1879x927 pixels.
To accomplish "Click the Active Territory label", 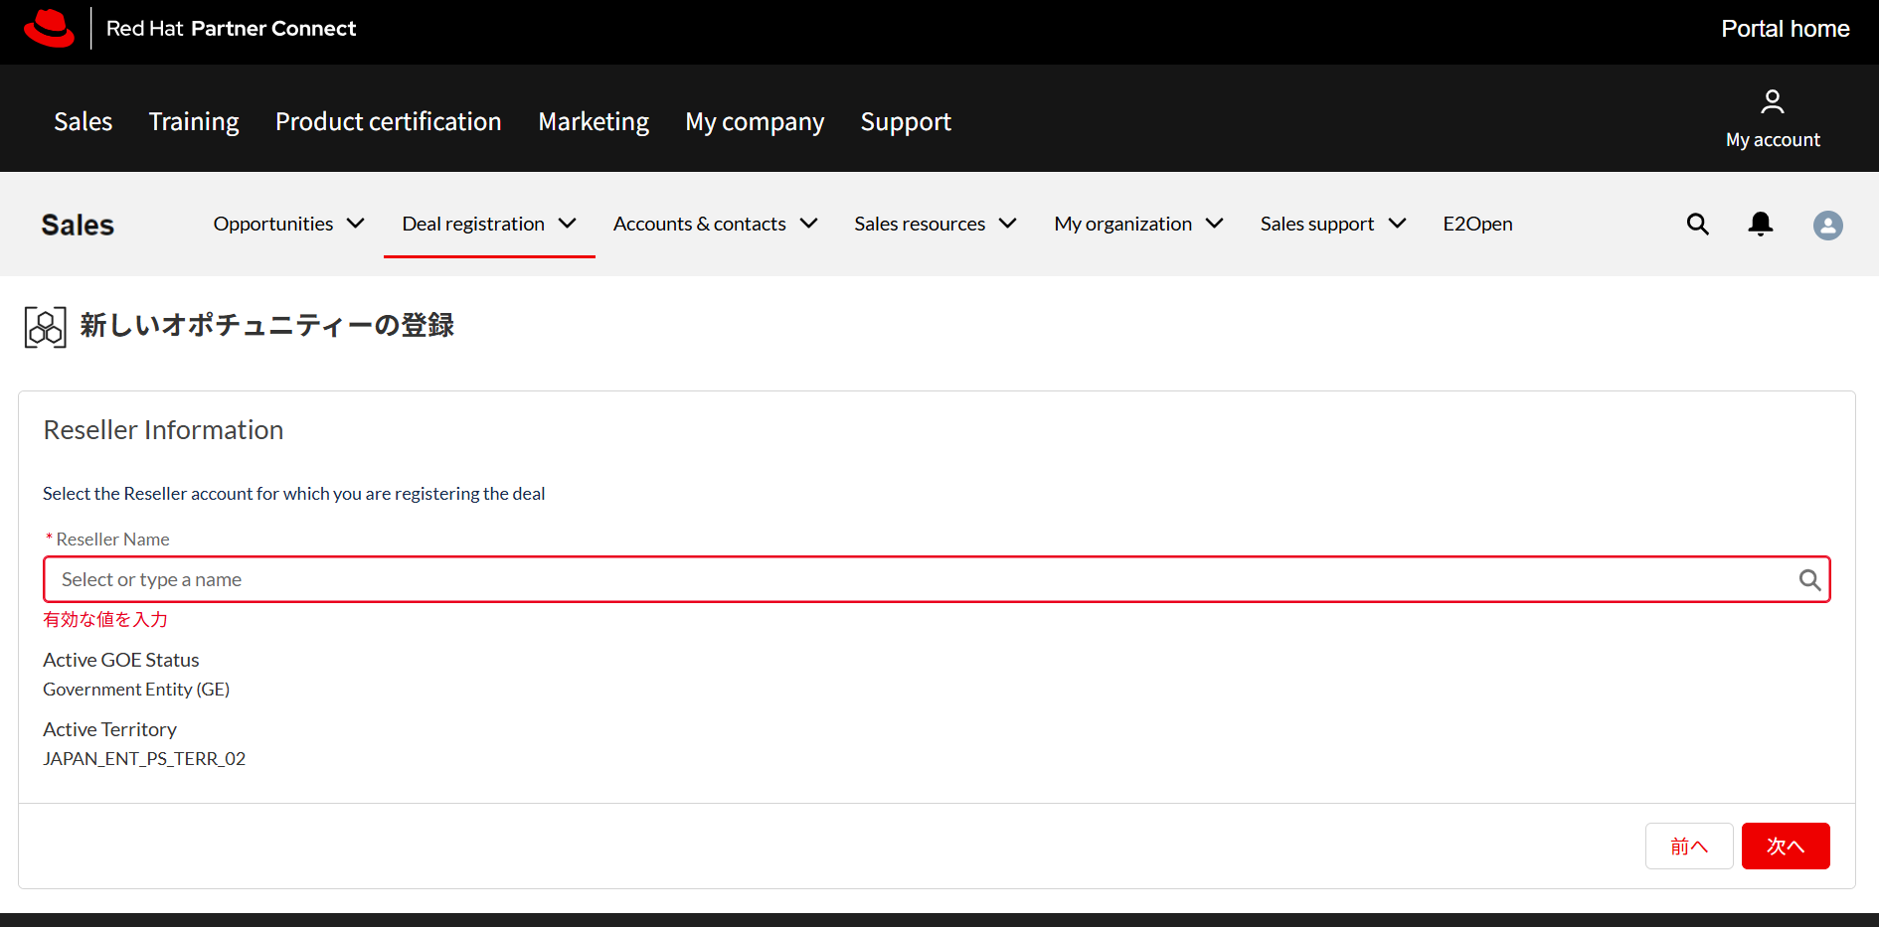I will click(109, 729).
